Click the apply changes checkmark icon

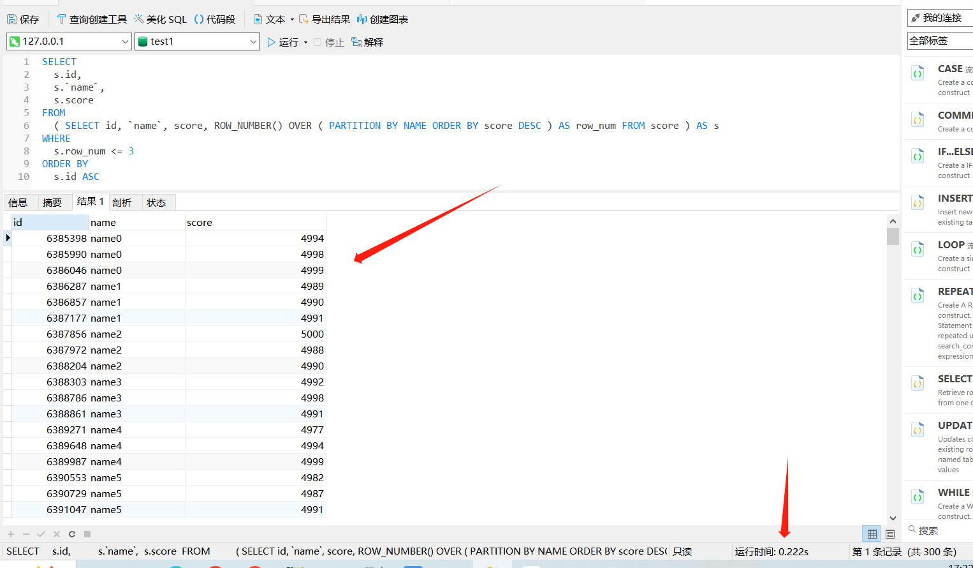pos(41,534)
